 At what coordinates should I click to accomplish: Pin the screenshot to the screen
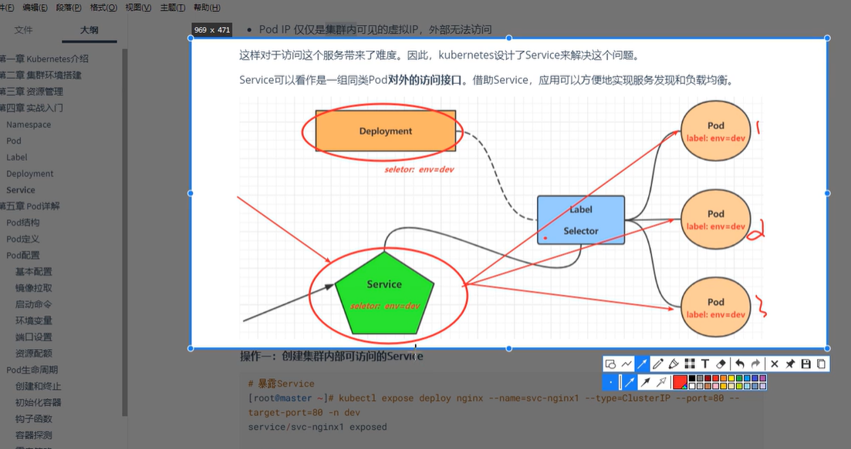click(x=790, y=364)
